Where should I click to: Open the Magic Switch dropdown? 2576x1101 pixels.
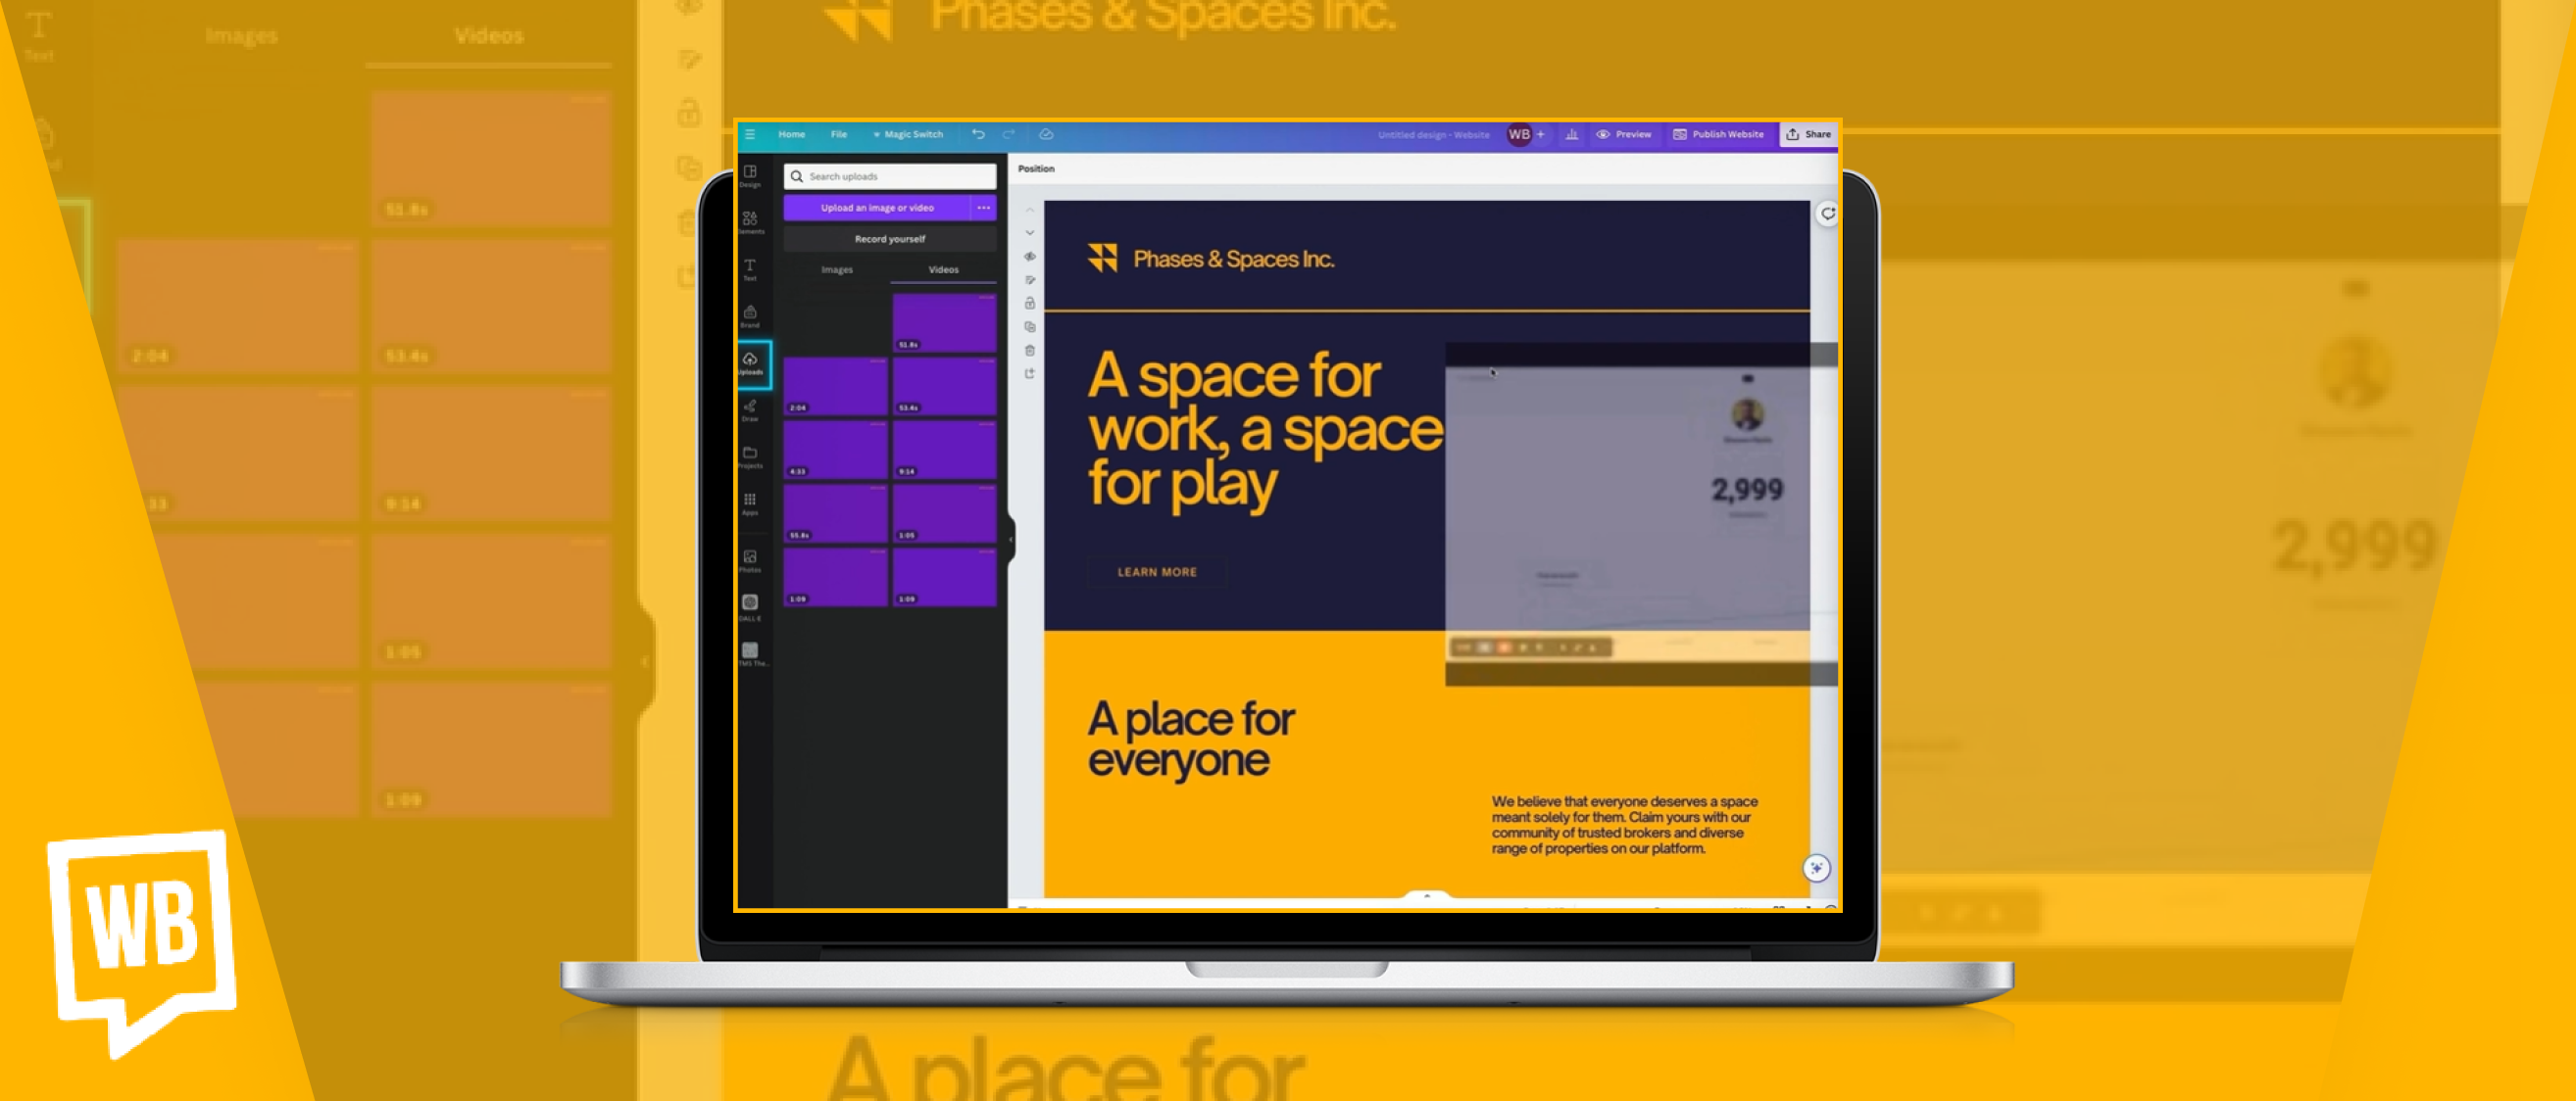pyautogui.click(x=908, y=134)
